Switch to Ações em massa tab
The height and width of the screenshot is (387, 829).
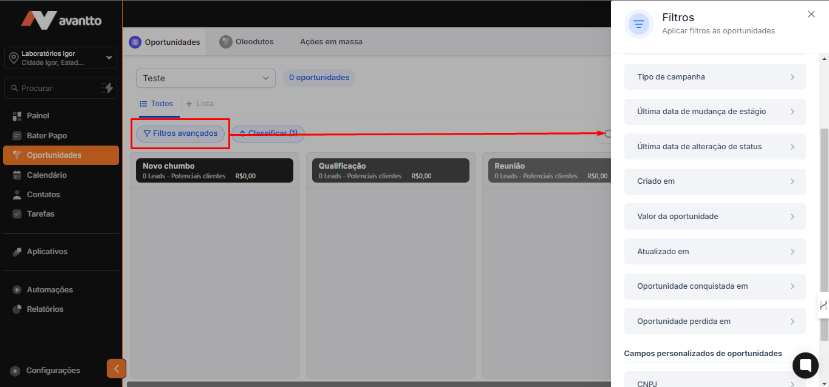tap(331, 42)
